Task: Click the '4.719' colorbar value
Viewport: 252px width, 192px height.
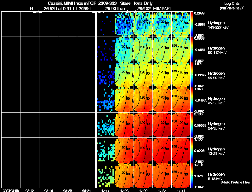Action: tap(198, 165)
